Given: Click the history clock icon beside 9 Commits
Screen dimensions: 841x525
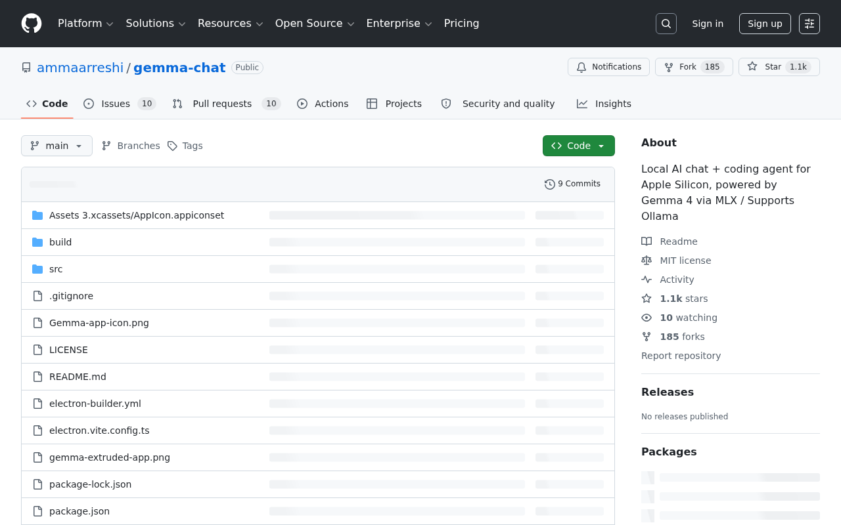Looking at the screenshot, I should [550, 184].
